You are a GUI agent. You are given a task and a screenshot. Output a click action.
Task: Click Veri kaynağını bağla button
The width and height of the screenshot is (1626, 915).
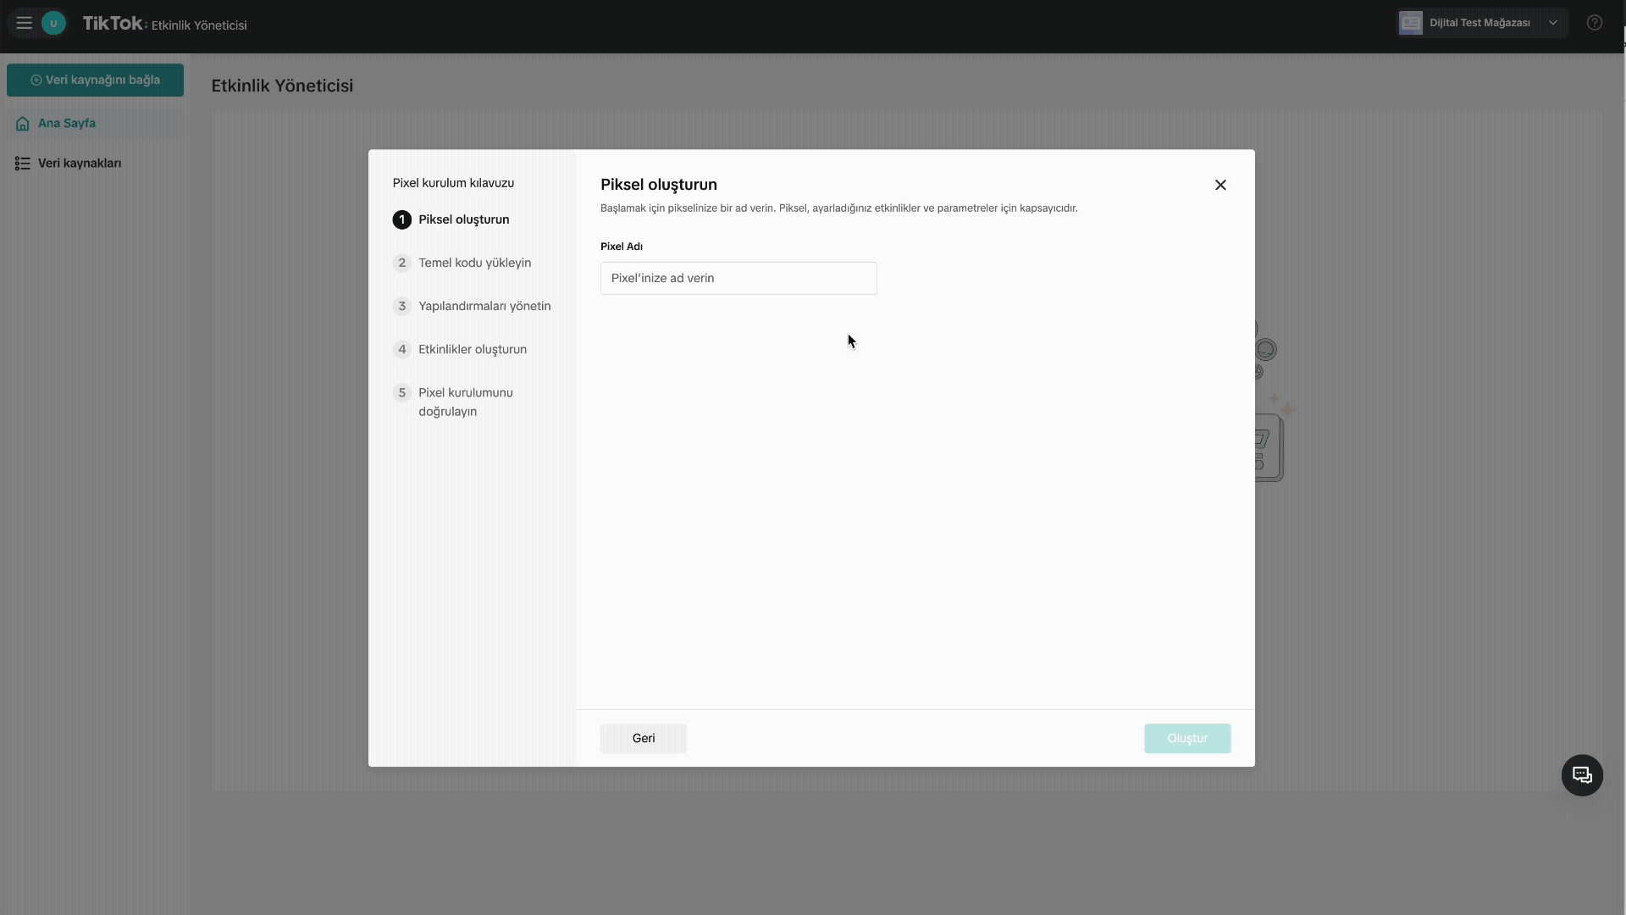click(95, 80)
